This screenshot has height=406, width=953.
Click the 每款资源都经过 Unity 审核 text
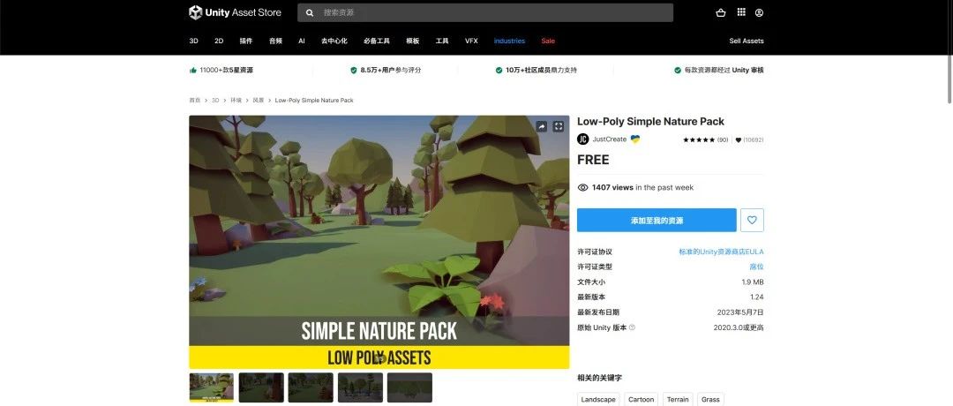tap(724, 71)
